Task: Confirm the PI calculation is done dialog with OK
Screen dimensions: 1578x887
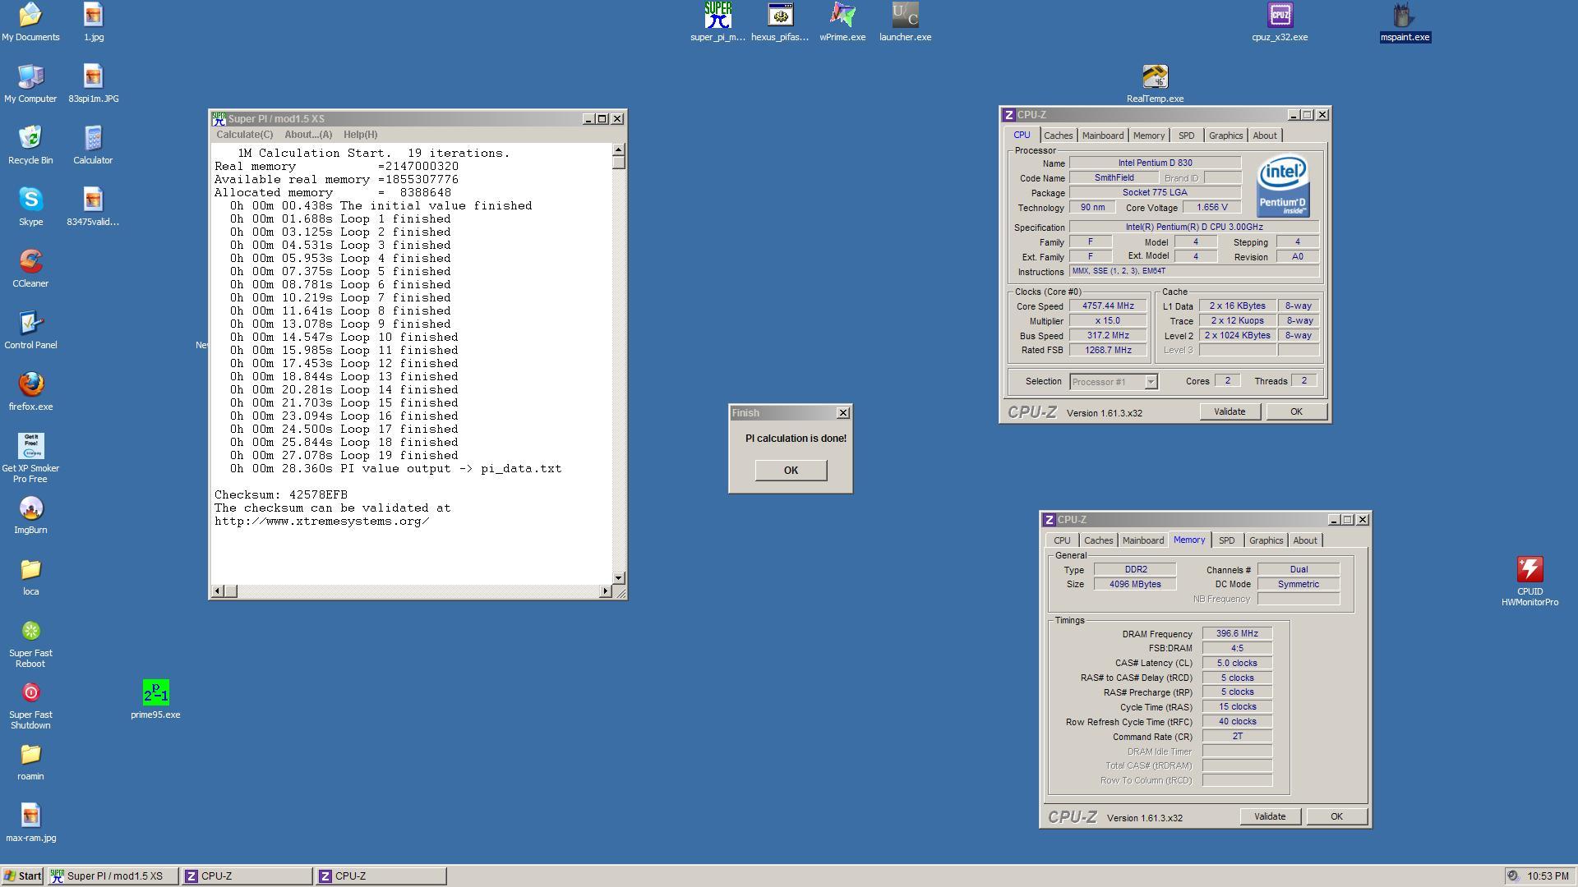Action: (791, 470)
